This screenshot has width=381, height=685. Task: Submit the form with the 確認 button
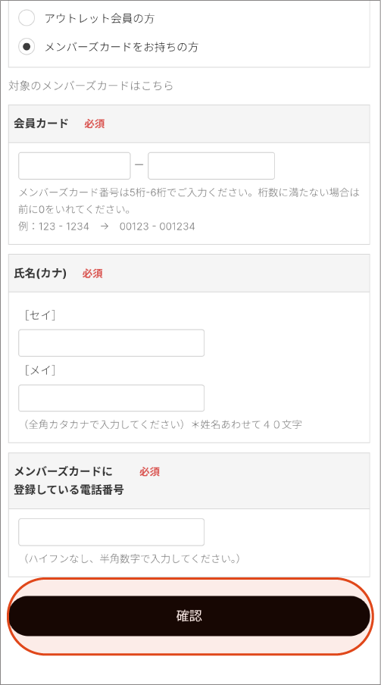[x=189, y=616]
